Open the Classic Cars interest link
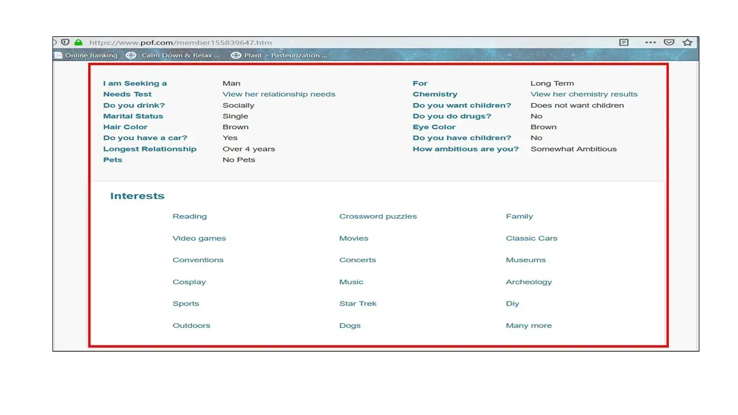Screen dimensions: 738x415 pyautogui.click(x=531, y=239)
